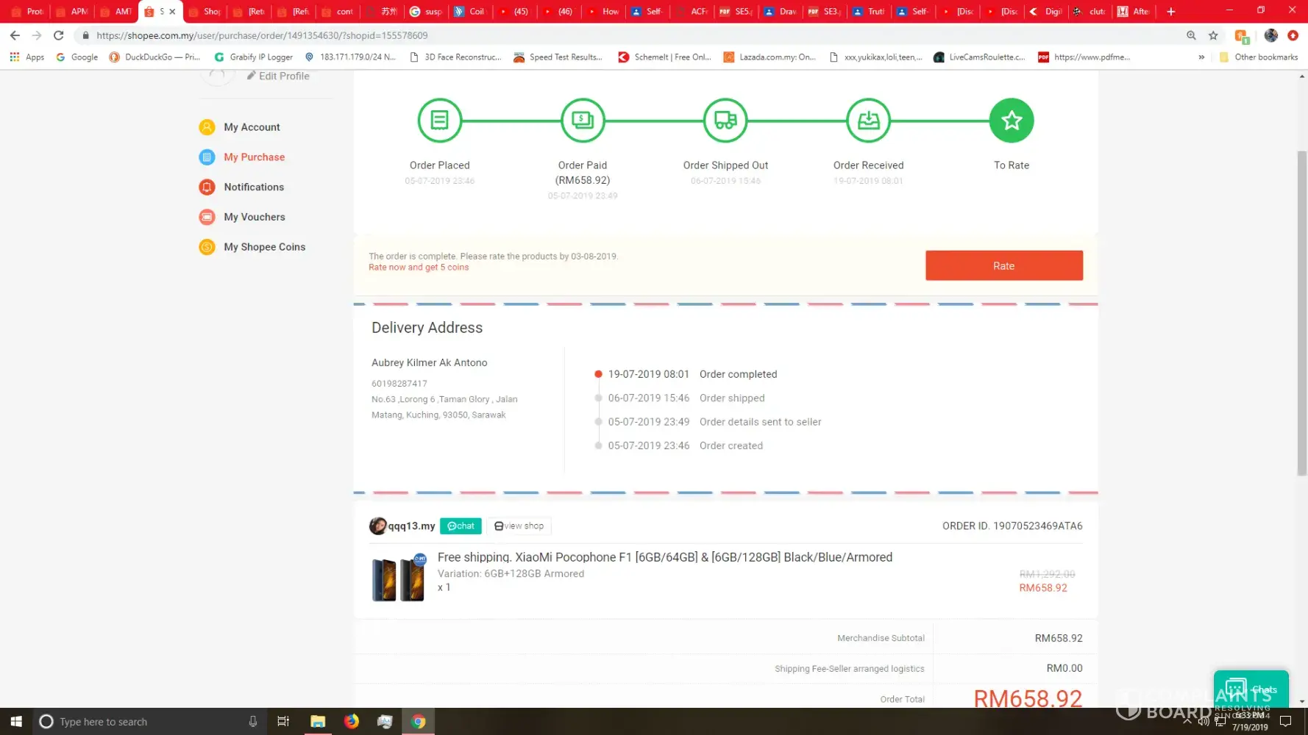Click the Pocophone F1 product thumbnail
Image resolution: width=1308 pixels, height=735 pixels.
pos(398,578)
